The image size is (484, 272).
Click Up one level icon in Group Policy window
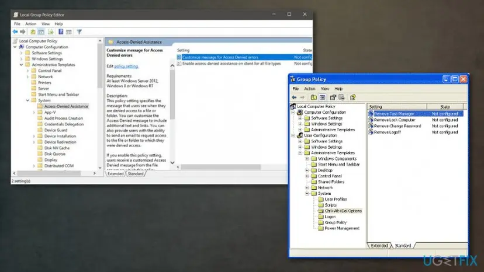(314, 97)
